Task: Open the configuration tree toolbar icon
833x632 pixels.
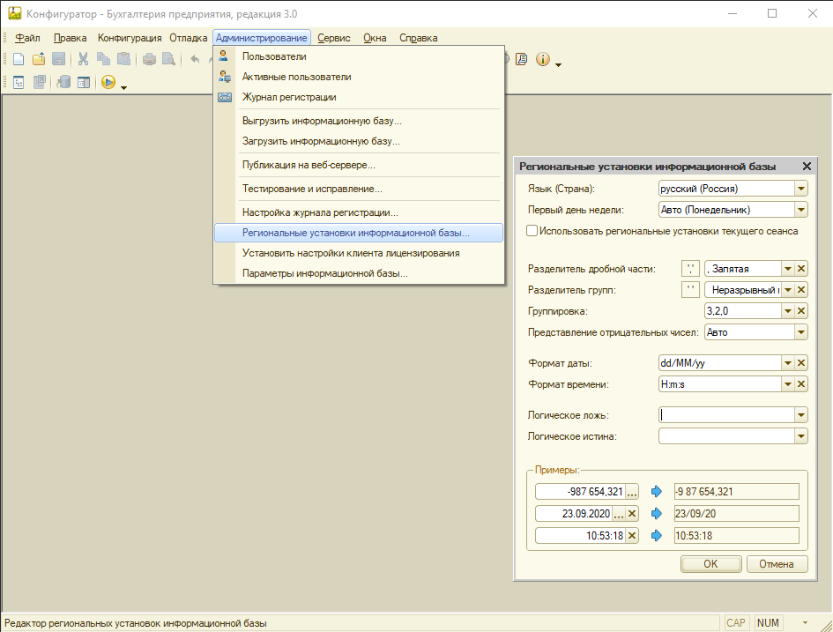Action: tap(19, 83)
